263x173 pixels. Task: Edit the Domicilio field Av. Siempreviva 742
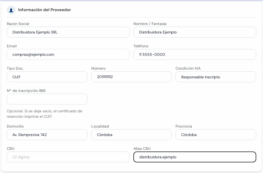47,135
